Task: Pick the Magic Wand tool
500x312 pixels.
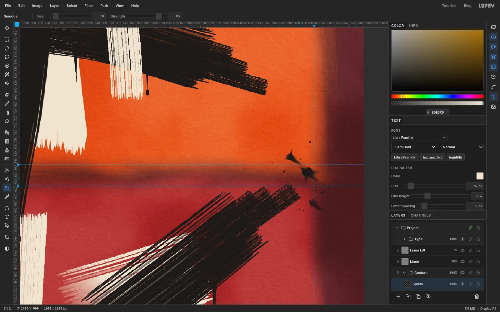Action: 7,75
